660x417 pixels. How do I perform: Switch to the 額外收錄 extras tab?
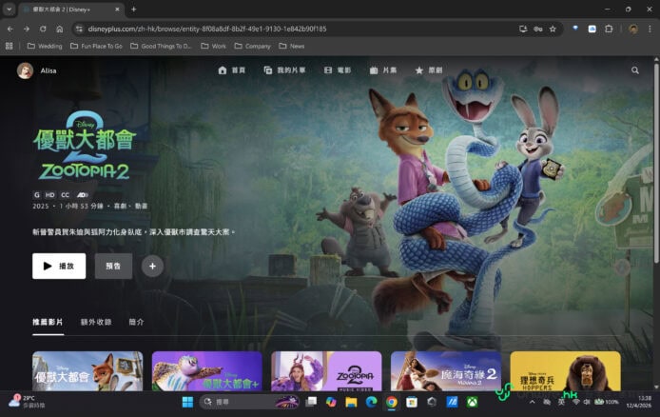96,322
